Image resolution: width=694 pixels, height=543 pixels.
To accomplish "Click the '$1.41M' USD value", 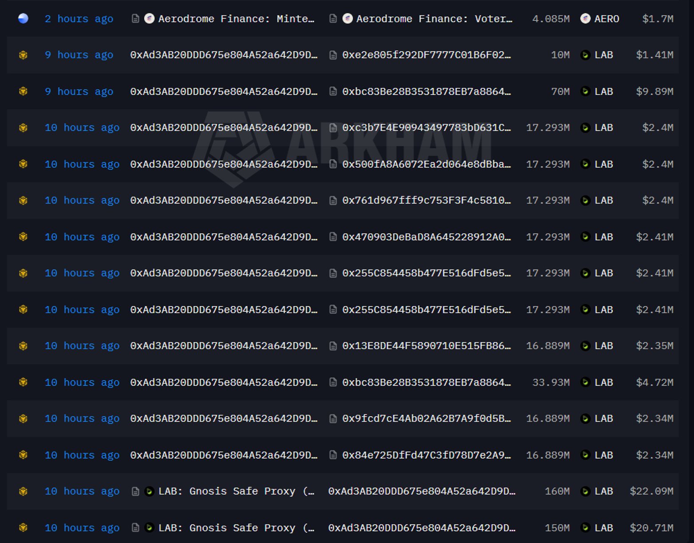I will click(655, 55).
